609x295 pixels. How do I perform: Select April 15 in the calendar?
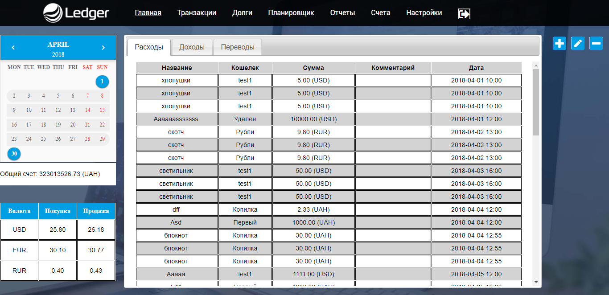click(x=102, y=110)
